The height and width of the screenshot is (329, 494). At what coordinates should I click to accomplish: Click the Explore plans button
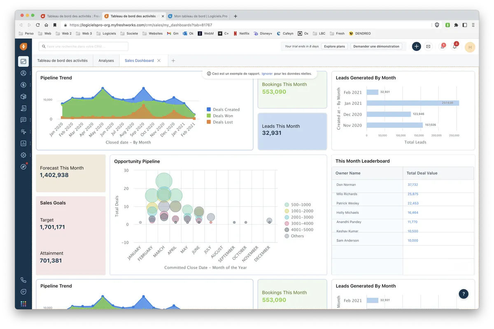click(x=334, y=46)
